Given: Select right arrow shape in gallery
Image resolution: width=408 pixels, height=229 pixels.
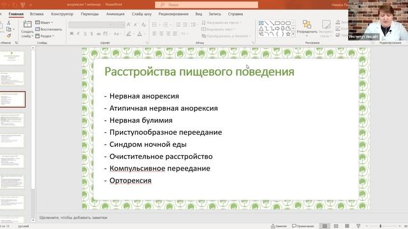Looking at the screenshot, I should click(x=277, y=29).
